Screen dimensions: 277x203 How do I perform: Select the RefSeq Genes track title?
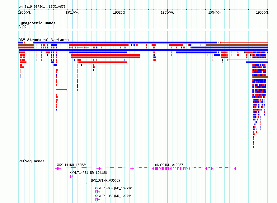pyautogui.click(x=31, y=161)
